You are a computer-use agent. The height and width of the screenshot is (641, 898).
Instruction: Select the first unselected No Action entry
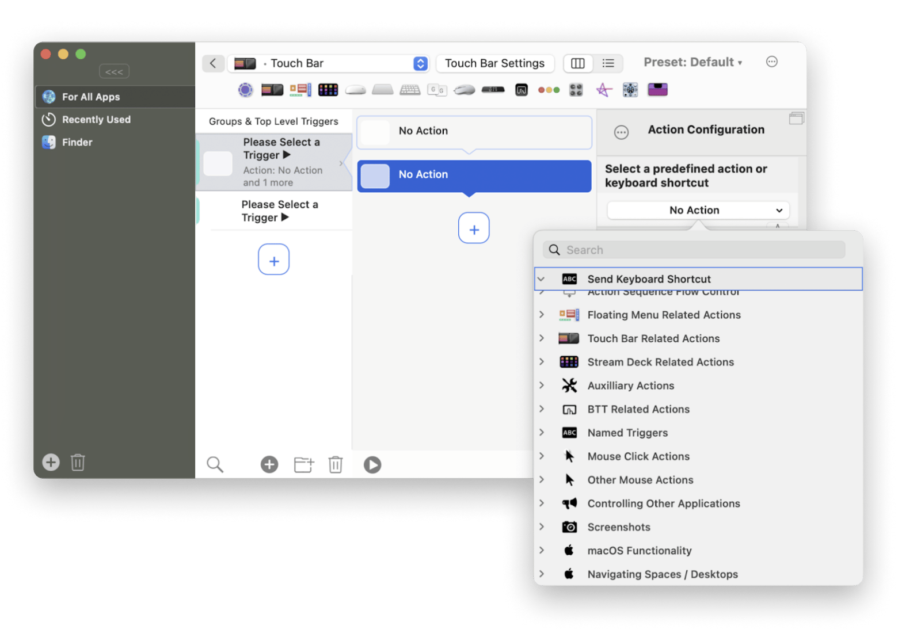pyautogui.click(x=474, y=132)
